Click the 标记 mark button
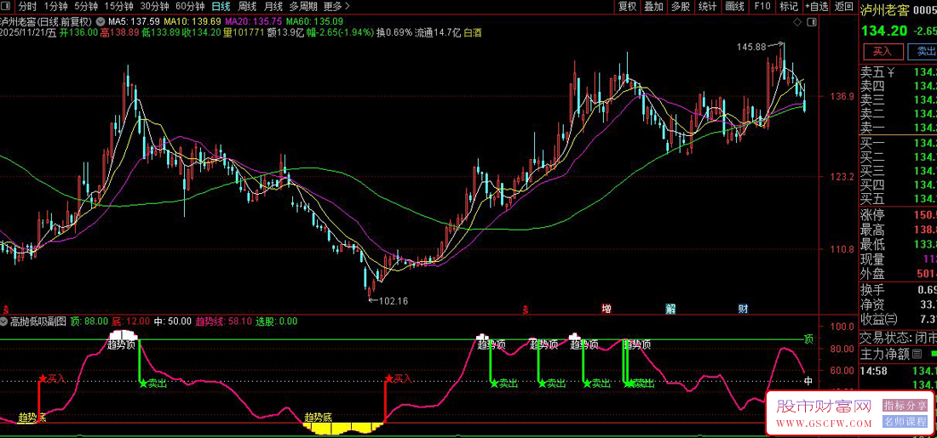Viewport: 937px width, 438px height. pyautogui.click(x=789, y=7)
